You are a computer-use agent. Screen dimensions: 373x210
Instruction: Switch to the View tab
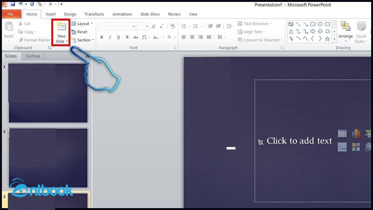pyautogui.click(x=193, y=14)
